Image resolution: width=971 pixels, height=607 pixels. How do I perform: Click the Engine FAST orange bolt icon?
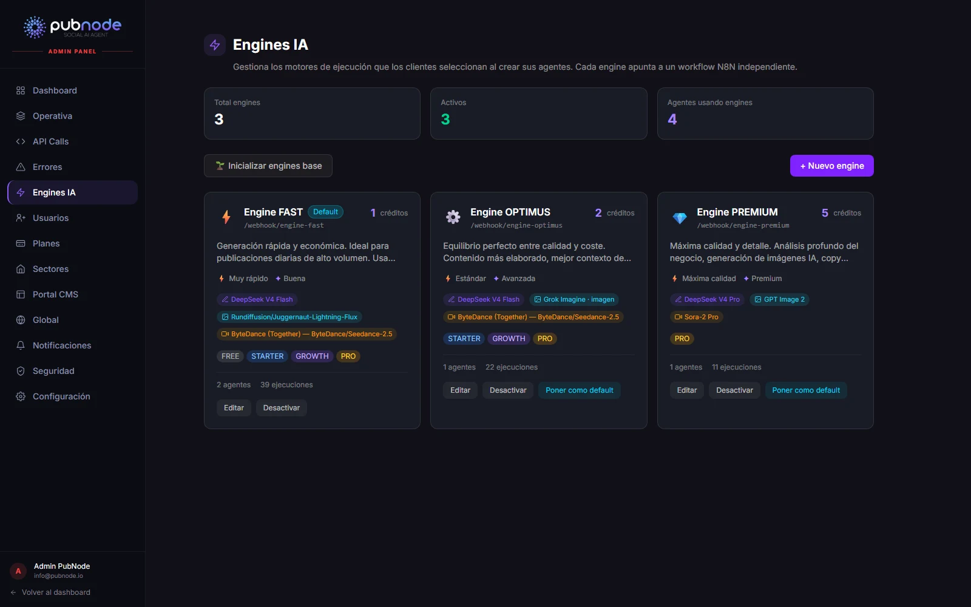tap(226, 217)
